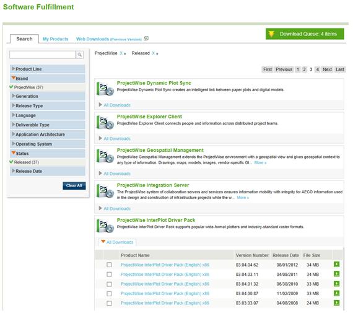Go to the First results page

[268, 69]
